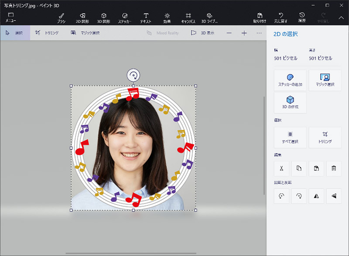
Task: Activate the Select tool (選択)
Action: point(15,33)
